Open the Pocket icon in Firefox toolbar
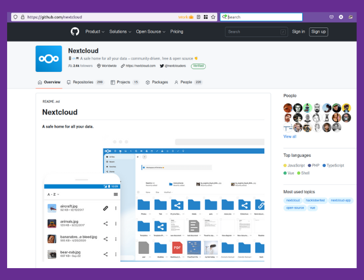The height and width of the screenshot is (280, 364). [331, 17]
